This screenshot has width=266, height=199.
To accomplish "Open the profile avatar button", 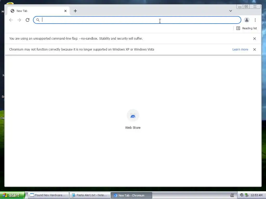I will pos(247,20).
